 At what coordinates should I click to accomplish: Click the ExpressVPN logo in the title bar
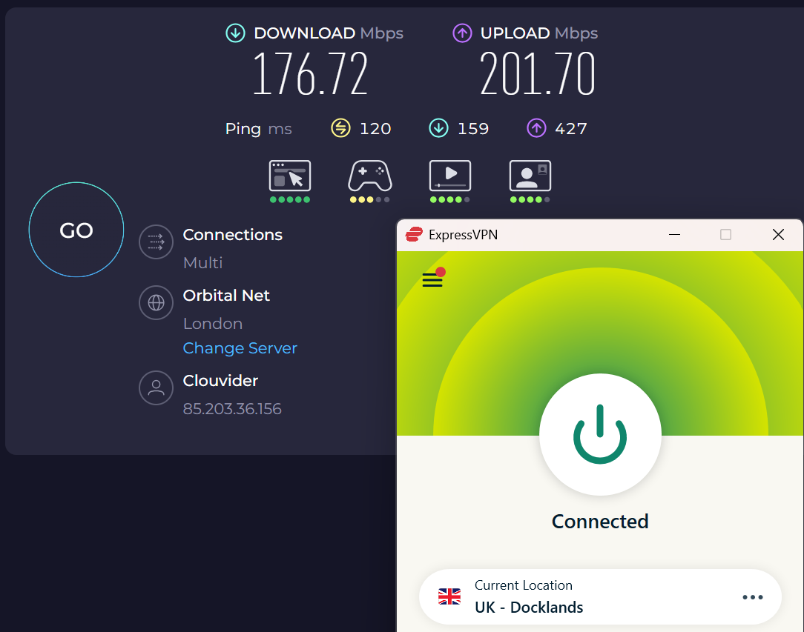pyautogui.click(x=413, y=234)
